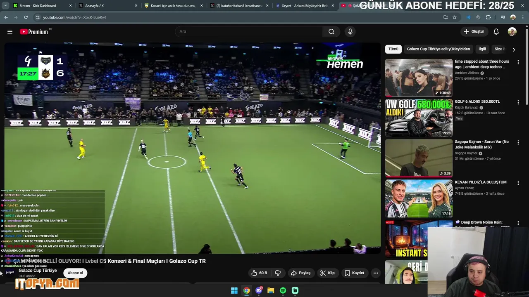Open File Explorer from the taskbar
The width and height of the screenshot is (529, 297).
click(271, 291)
